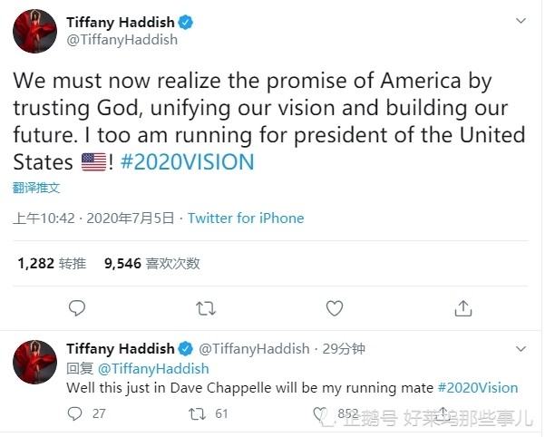Click the 翻译推文 translate link

click(x=36, y=188)
